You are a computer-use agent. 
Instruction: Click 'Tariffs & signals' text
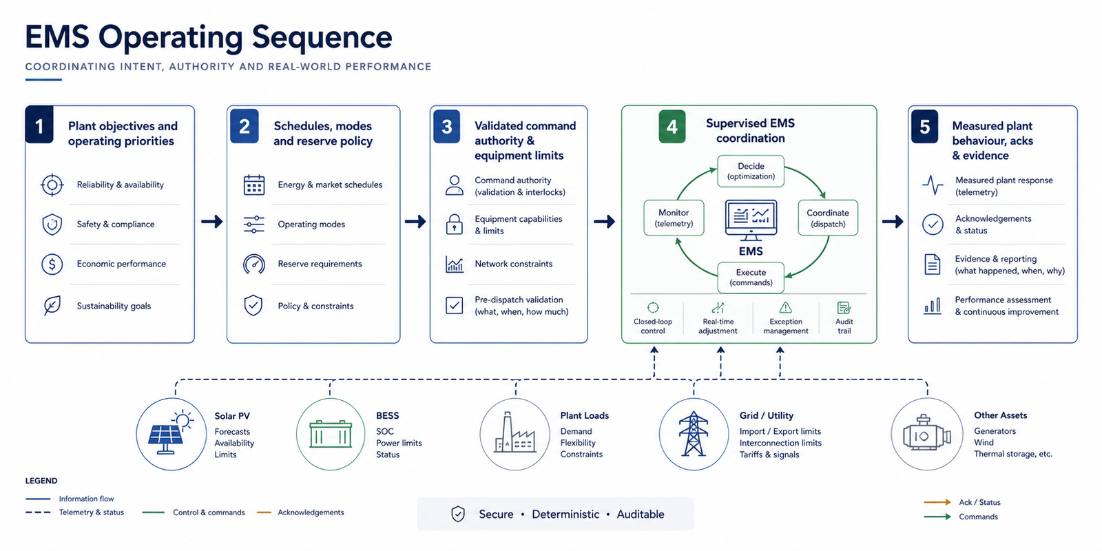click(769, 455)
